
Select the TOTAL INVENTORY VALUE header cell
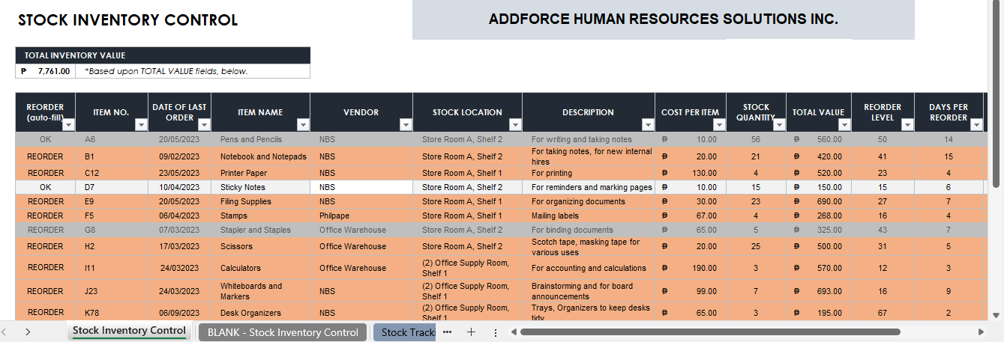tap(163, 55)
